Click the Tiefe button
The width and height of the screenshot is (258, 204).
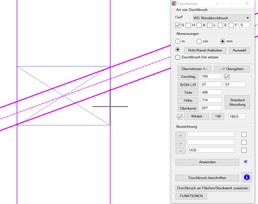pos(188,93)
